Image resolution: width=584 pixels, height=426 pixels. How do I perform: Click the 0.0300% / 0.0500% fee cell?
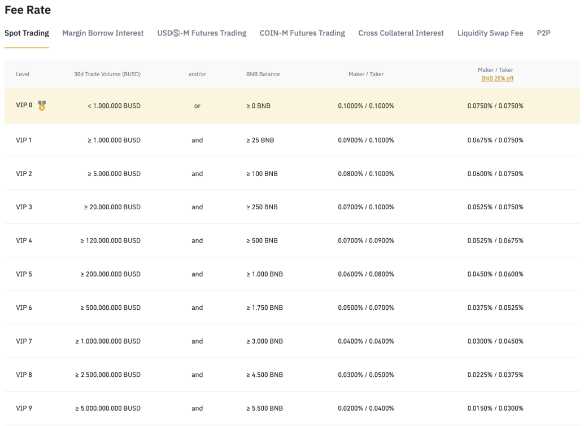click(x=366, y=375)
